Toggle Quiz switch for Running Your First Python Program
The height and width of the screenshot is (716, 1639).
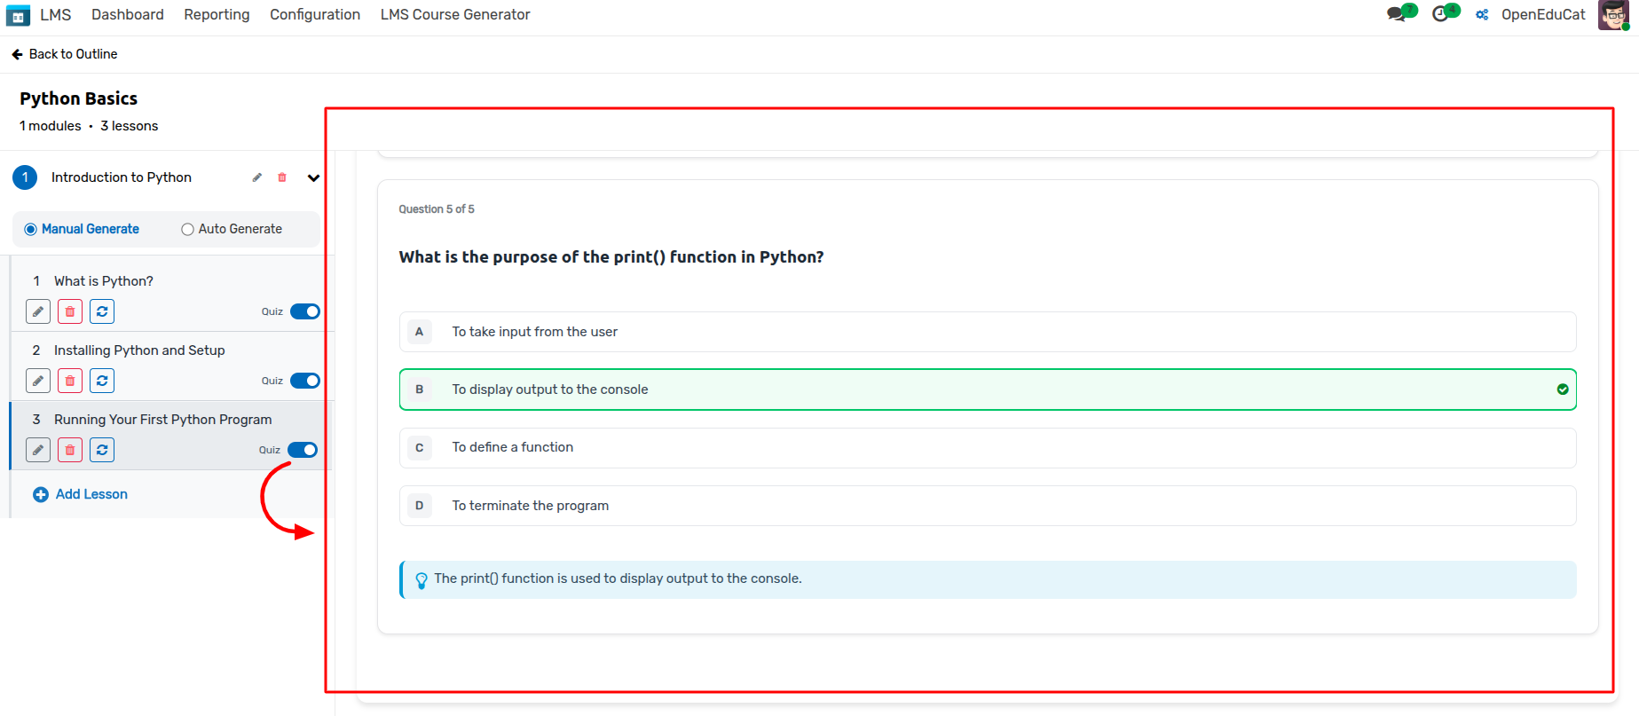[303, 450]
